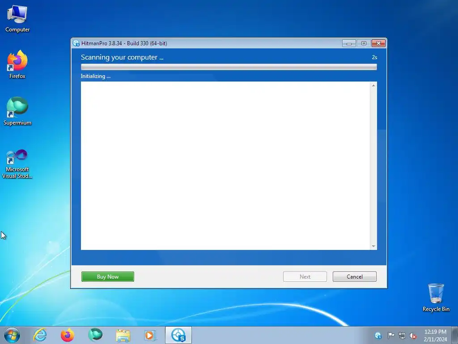Click the 'Initializing ...' status text
This screenshot has width=458, height=344.
[x=96, y=76]
